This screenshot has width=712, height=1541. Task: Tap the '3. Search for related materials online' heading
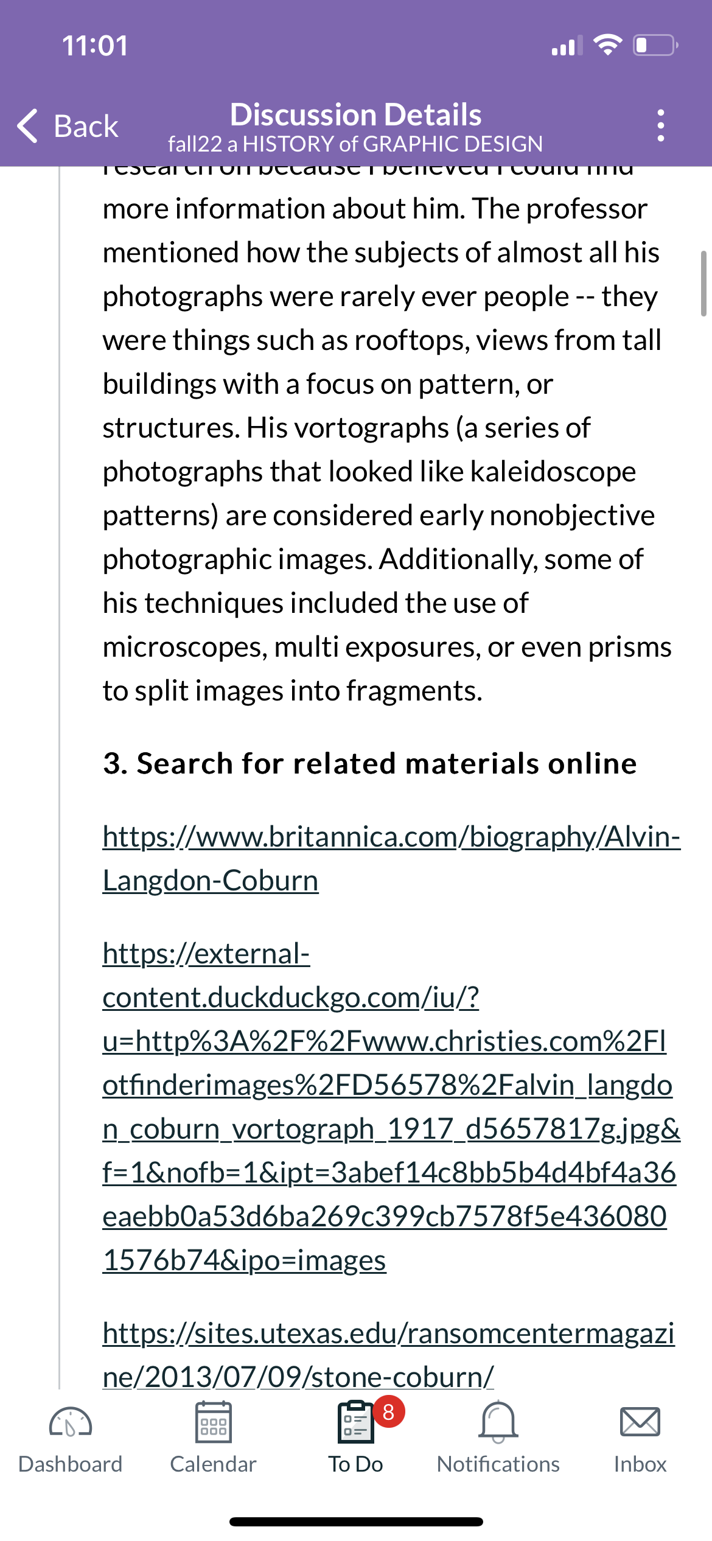click(370, 763)
